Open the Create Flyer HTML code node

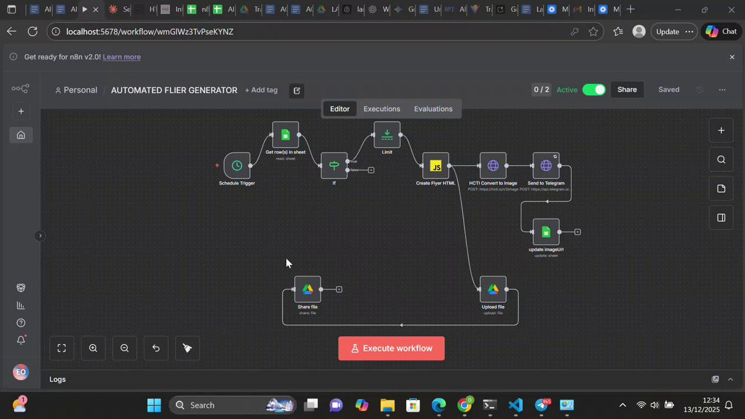click(x=436, y=166)
